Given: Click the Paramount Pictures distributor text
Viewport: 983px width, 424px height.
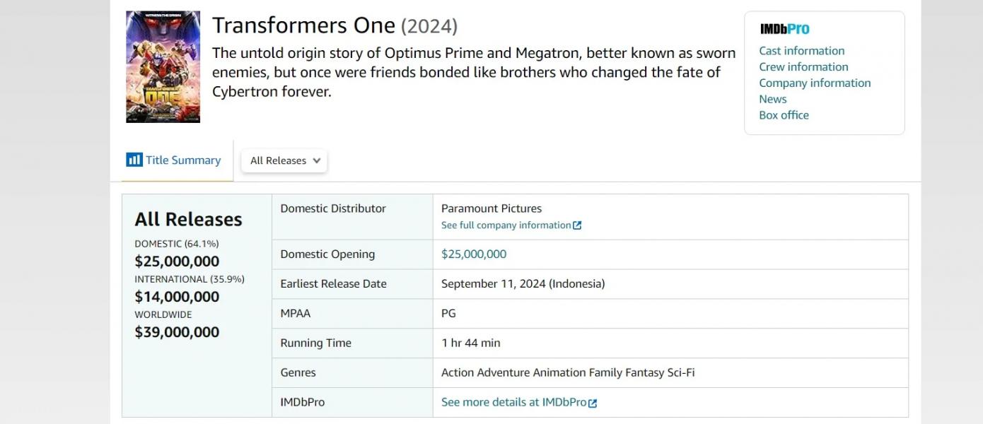Looking at the screenshot, I should click(491, 208).
